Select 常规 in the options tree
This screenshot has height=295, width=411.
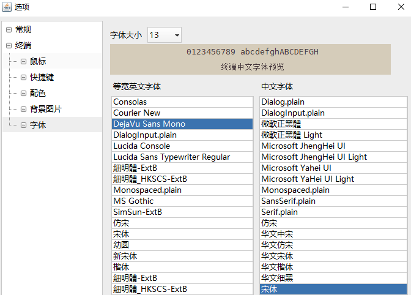[23, 29]
